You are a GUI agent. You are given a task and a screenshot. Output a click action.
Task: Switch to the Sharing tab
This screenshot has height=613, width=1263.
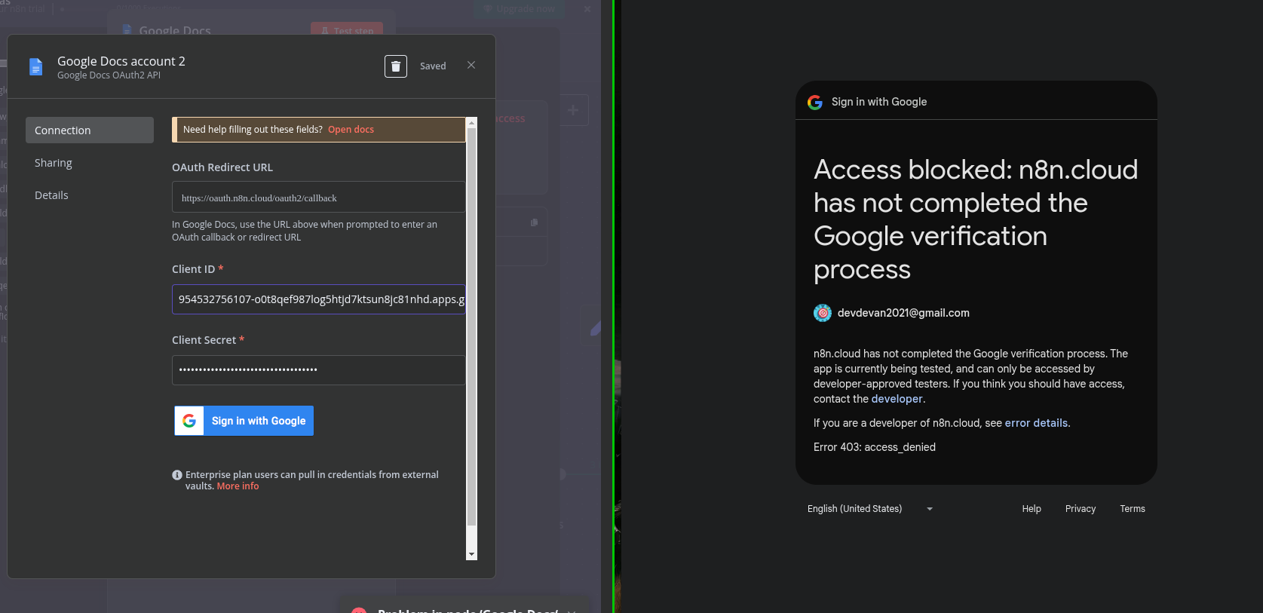tap(54, 163)
